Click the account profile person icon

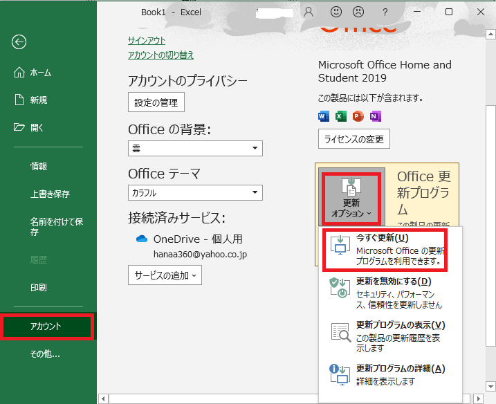click(x=309, y=12)
